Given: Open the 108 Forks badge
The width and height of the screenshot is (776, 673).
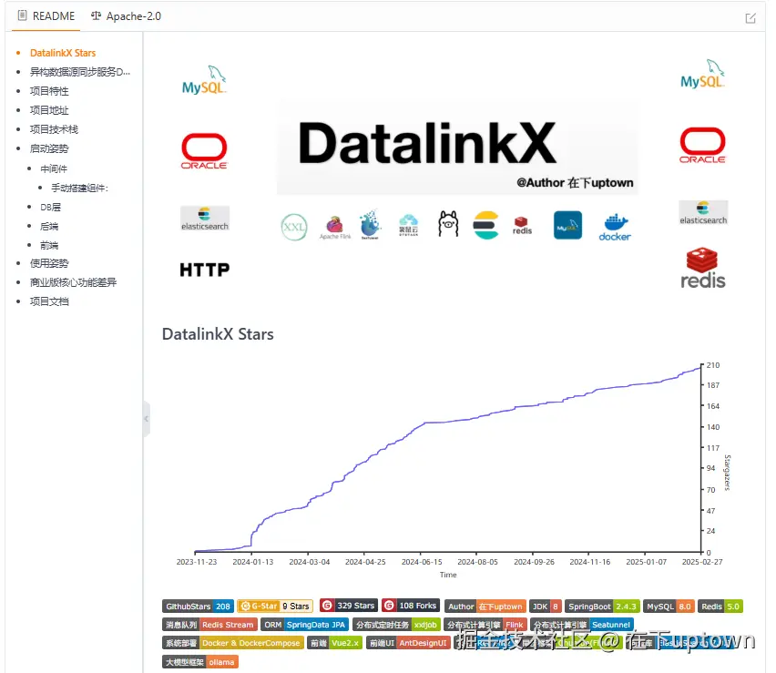Looking at the screenshot, I should 410,606.
